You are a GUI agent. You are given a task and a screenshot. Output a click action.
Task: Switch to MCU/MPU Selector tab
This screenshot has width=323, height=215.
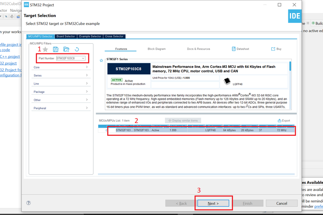pos(40,36)
